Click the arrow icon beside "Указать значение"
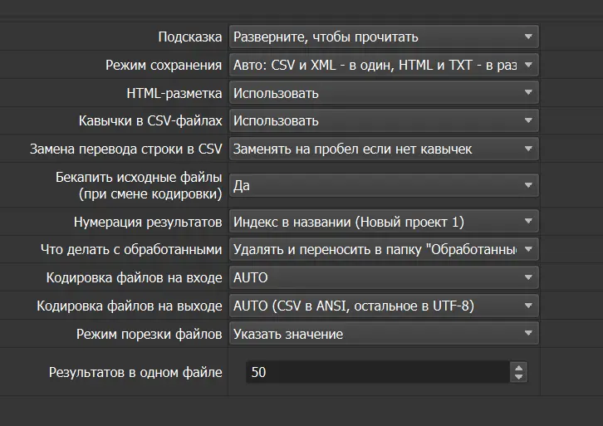Viewport: 603px width, 426px height. point(528,334)
